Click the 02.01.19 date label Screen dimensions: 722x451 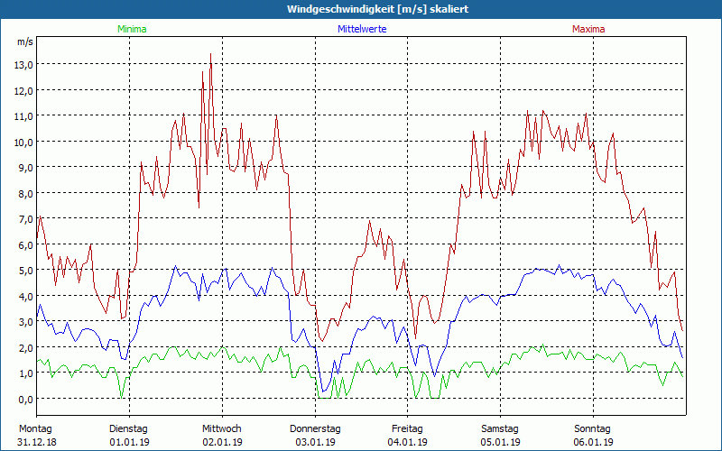[222, 442]
